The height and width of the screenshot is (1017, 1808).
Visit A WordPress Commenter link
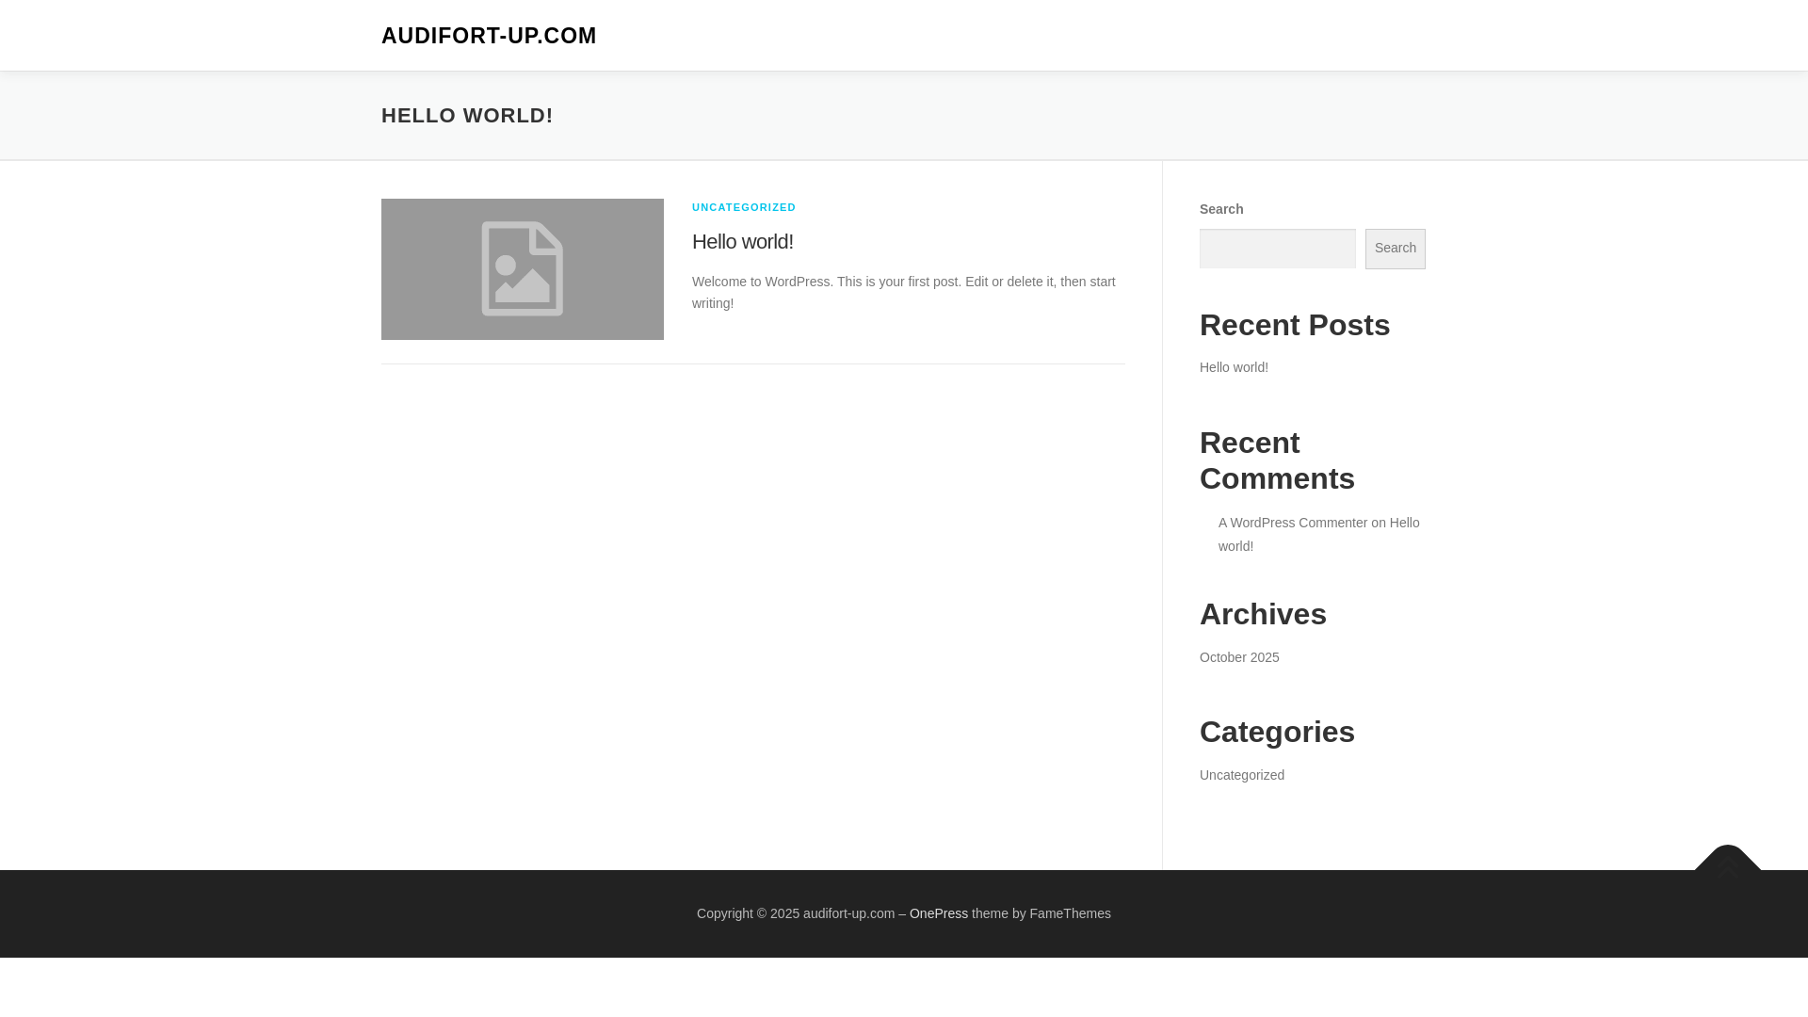coord(1292,523)
